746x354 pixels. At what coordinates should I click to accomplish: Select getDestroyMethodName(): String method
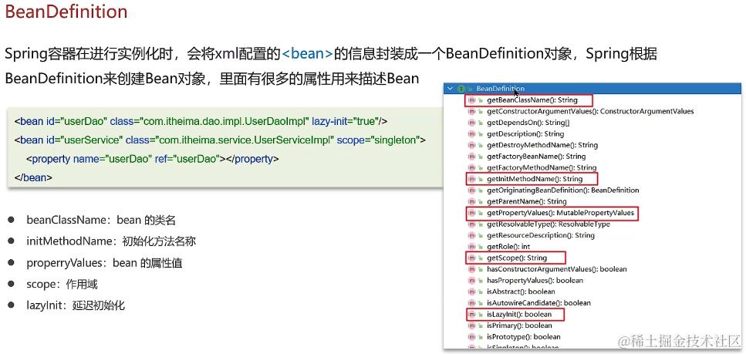point(542,145)
